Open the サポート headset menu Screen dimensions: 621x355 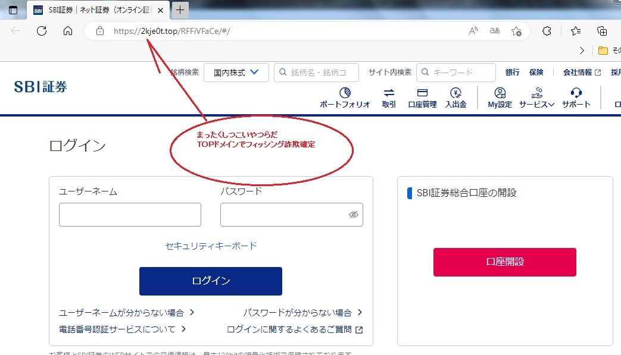[x=576, y=98]
